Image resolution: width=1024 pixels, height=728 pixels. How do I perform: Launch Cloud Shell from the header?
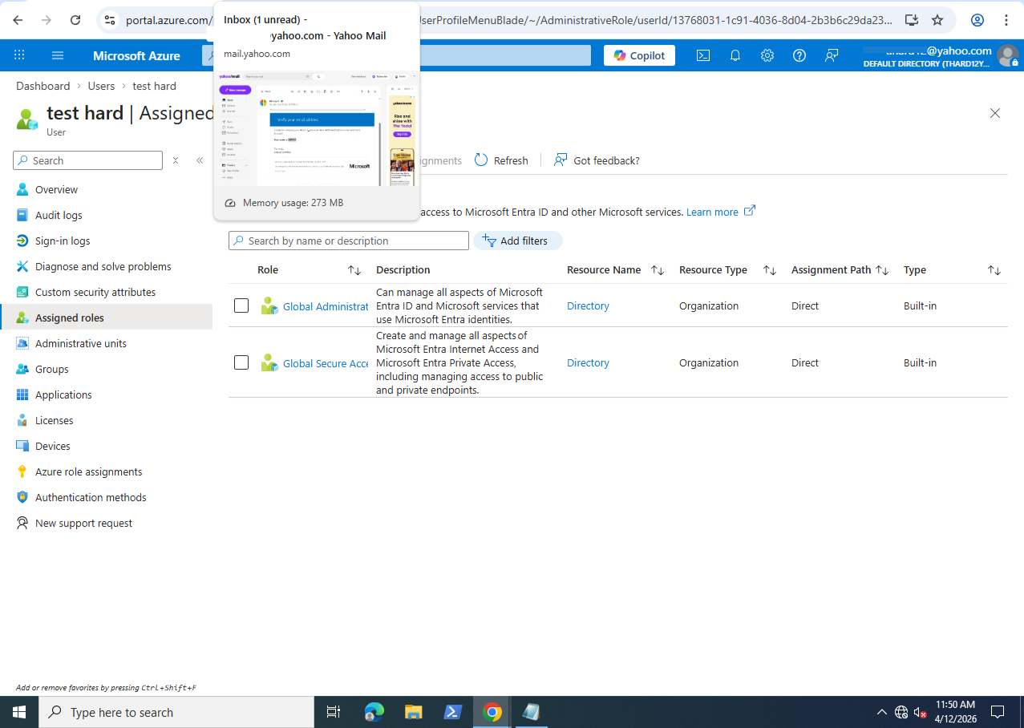point(702,55)
